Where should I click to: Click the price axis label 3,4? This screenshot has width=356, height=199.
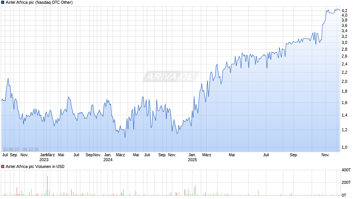(344, 31)
